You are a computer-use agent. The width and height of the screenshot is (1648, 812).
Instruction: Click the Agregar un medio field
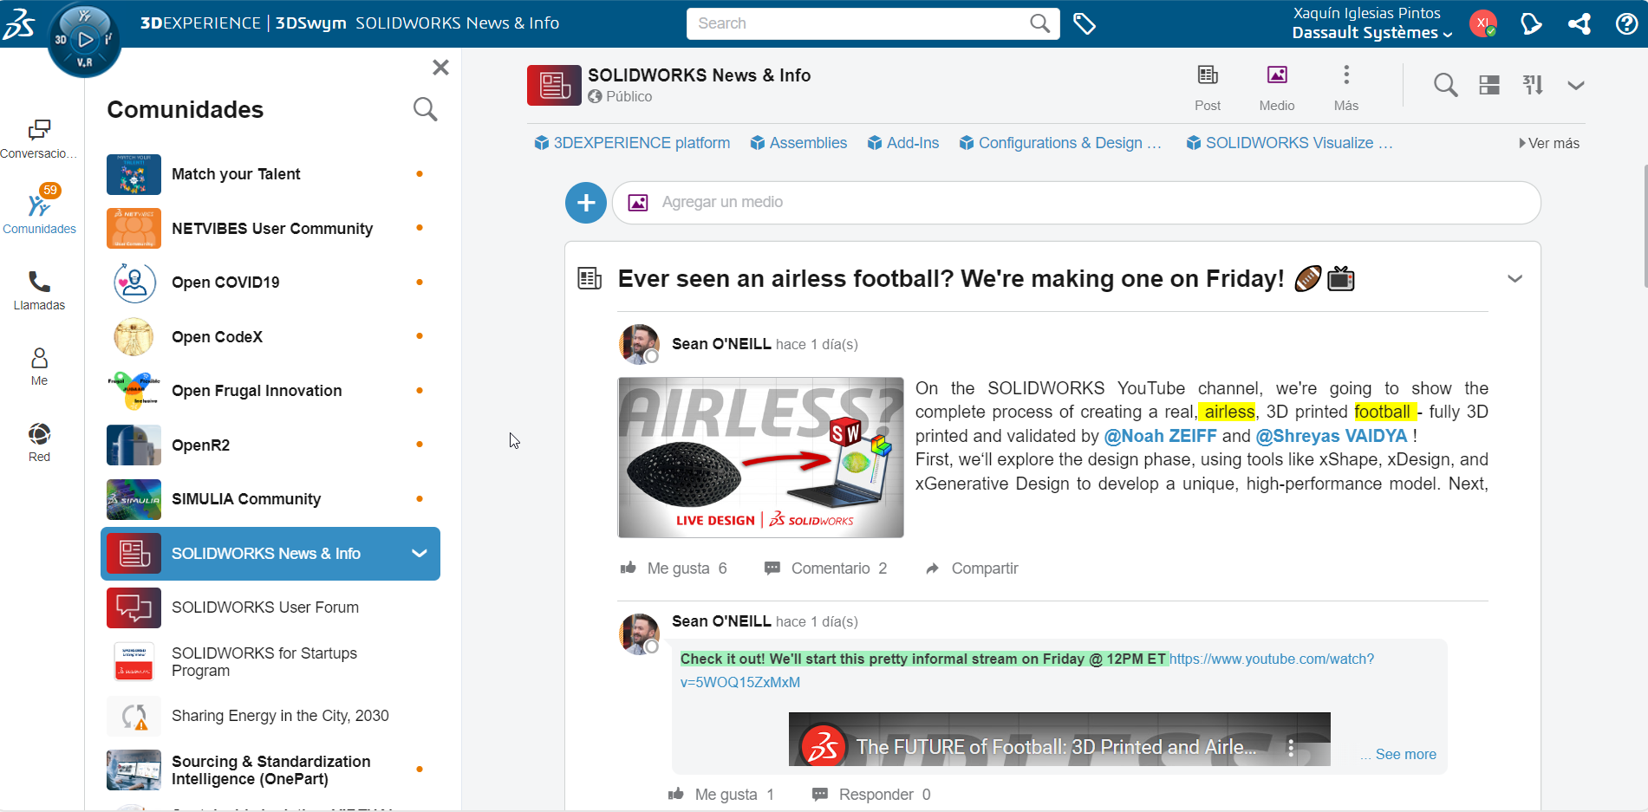[x=1075, y=202]
